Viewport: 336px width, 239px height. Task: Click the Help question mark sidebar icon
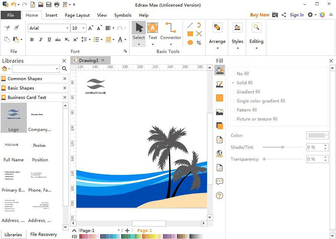[219, 195]
